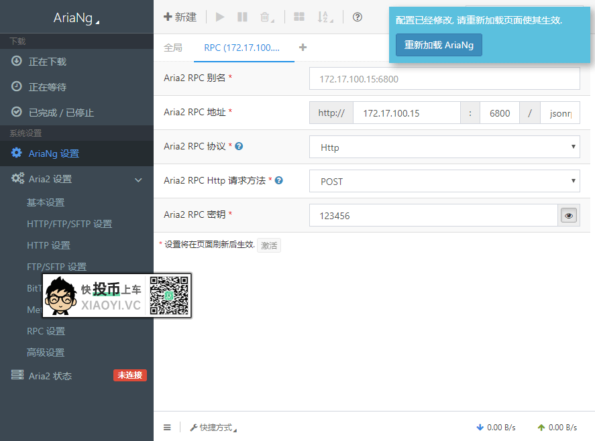Open the POST request method dropdown
Screen dimensions: 595x441
coord(444,181)
